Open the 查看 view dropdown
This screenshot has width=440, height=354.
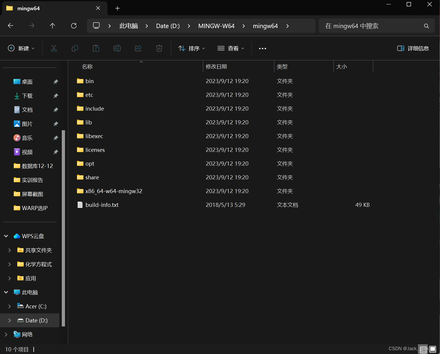click(231, 48)
